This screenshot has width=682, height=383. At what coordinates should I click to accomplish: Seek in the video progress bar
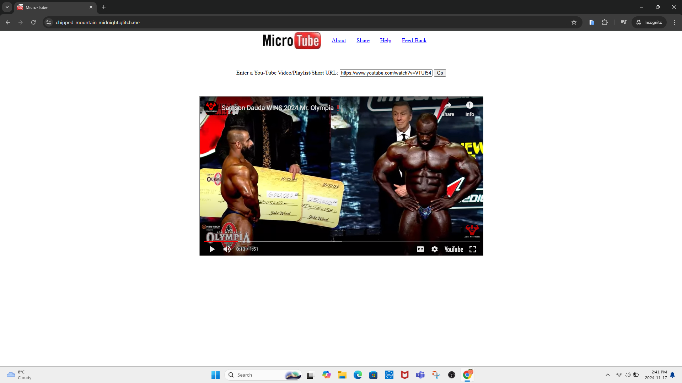[x=341, y=241]
